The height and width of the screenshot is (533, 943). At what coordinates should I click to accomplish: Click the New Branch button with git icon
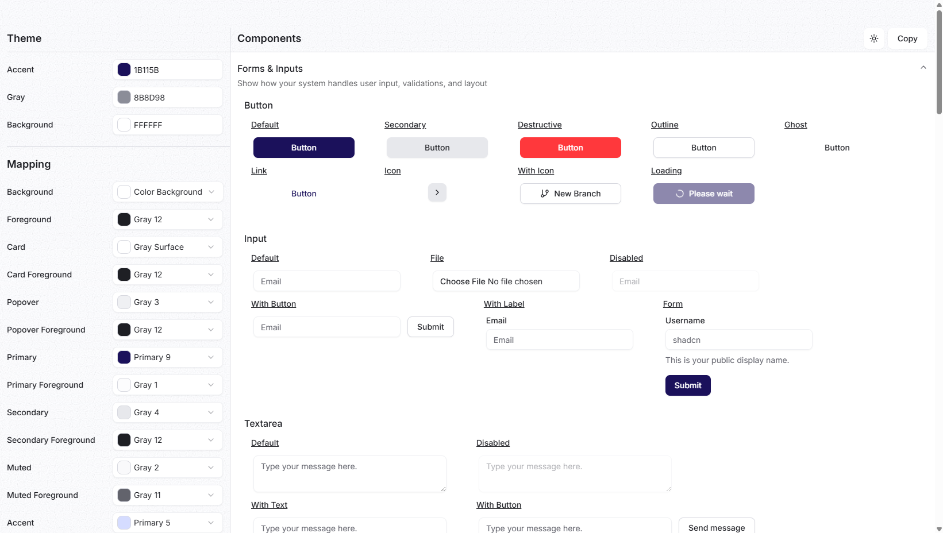click(570, 194)
